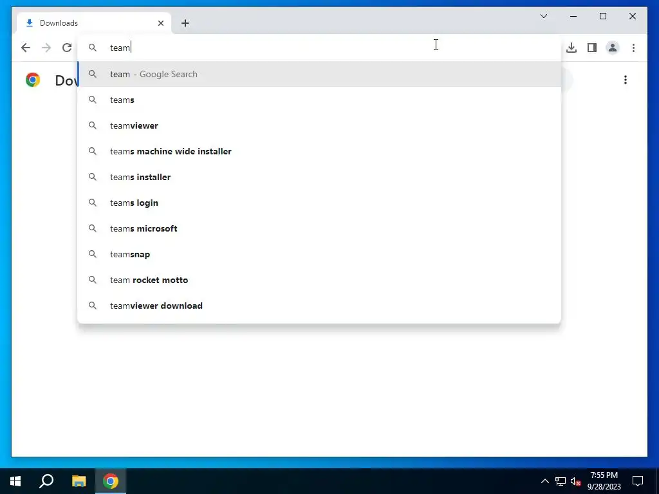659x494 pixels.
Task: Select 'team - Google Search' suggestion
Action: tap(319, 74)
